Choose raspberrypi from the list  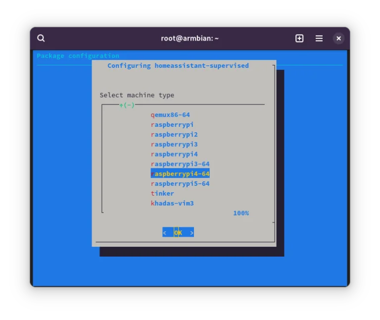[x=172, y=125]
